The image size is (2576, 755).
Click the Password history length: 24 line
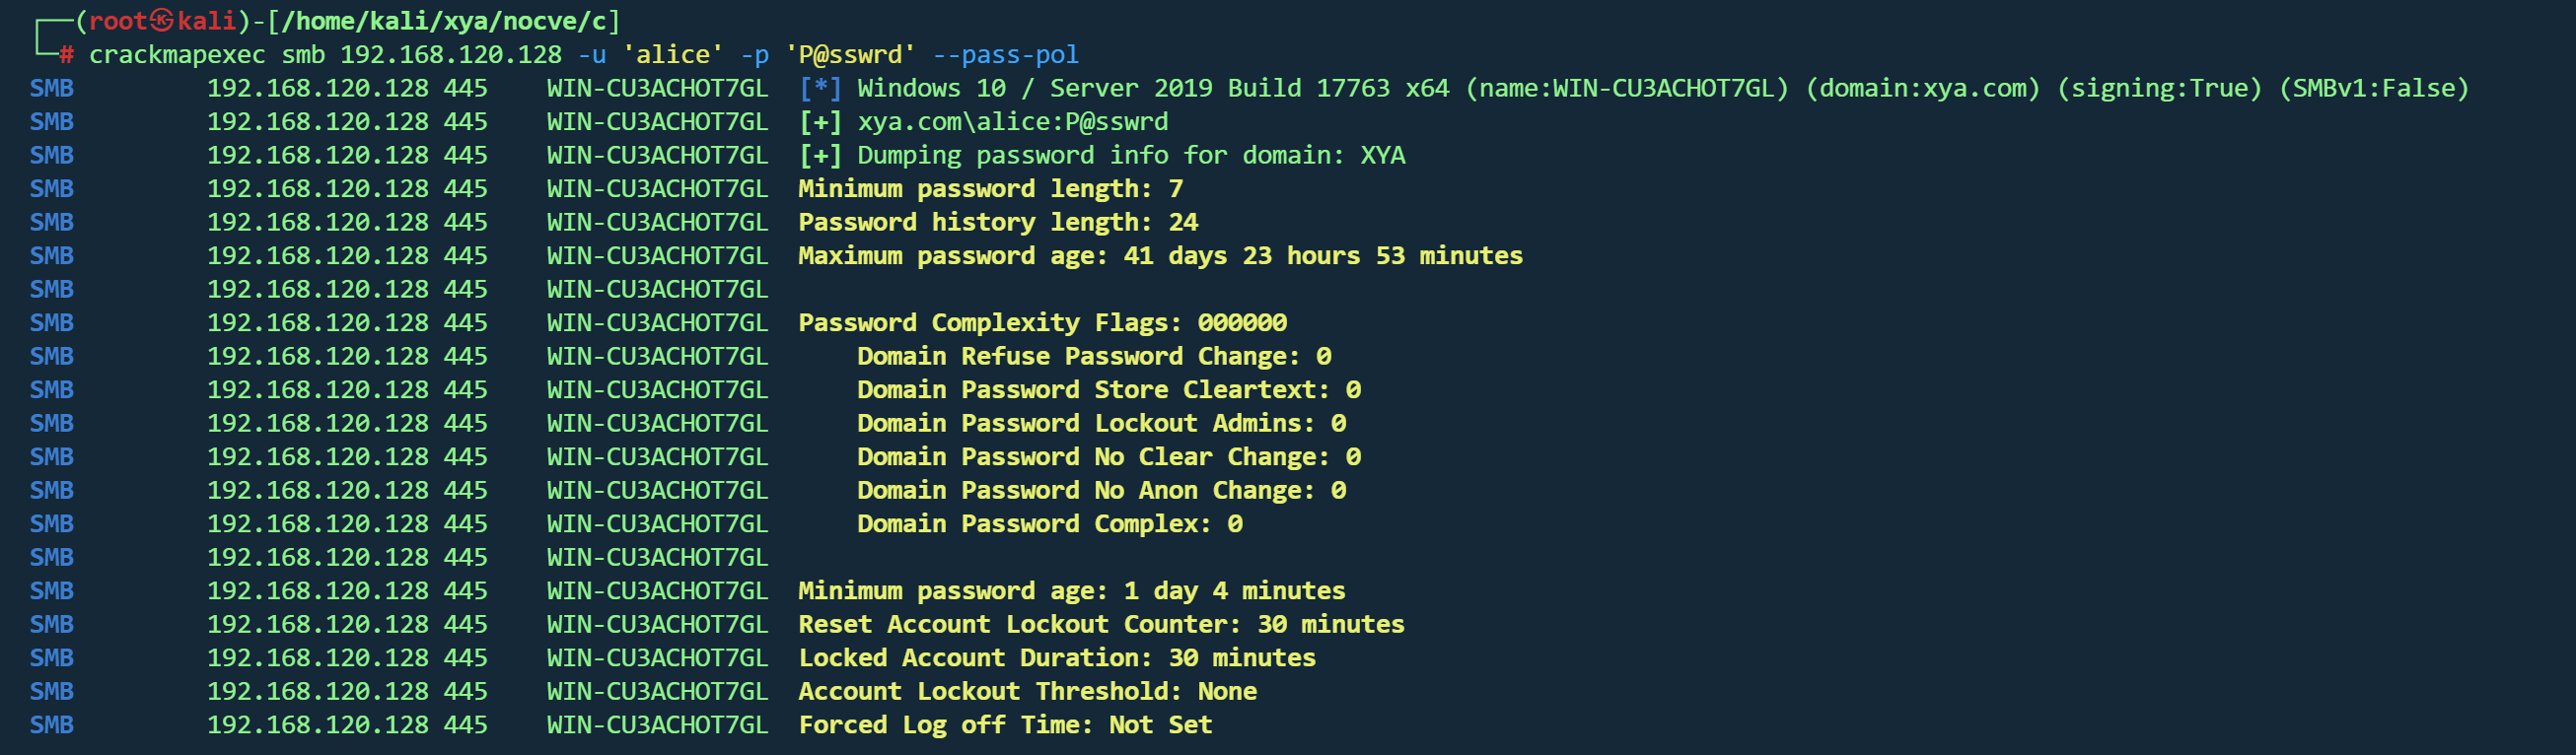[x=998, y=222]
